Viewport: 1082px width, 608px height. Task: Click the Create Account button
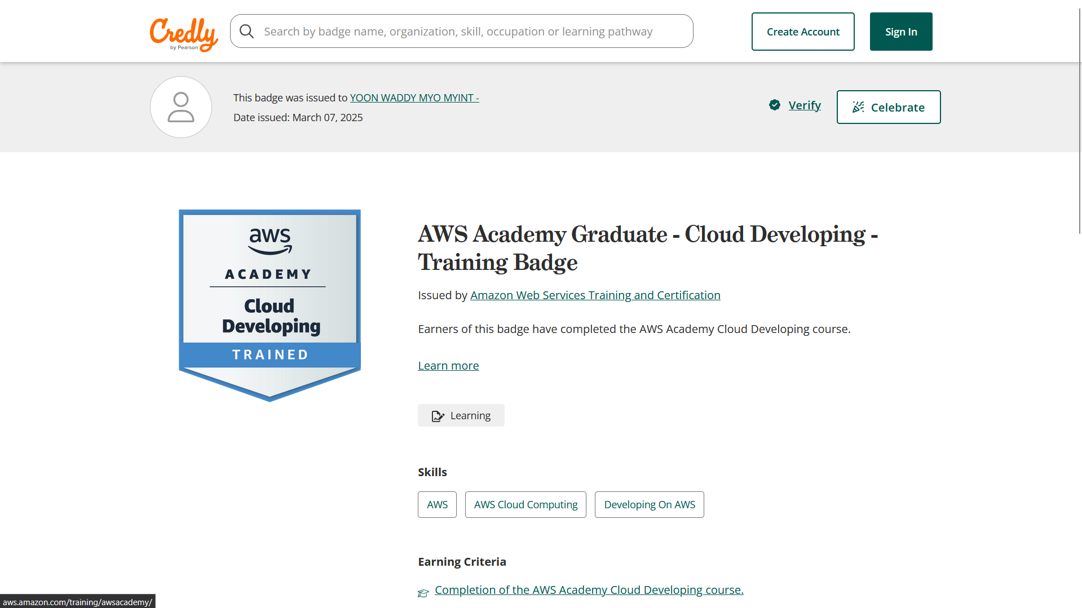pyautogui.click(x=803, y=32)
